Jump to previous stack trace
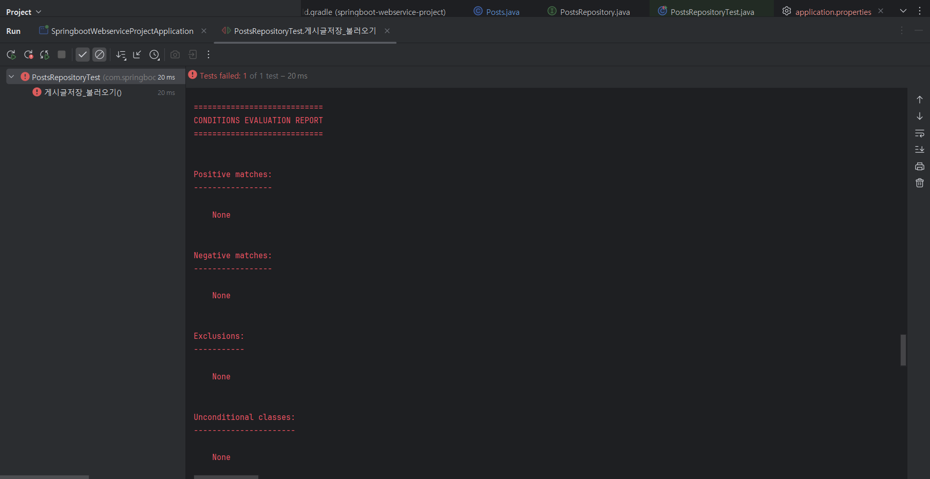Image resolution: width=930 pixels, height=479 pixels. point(920,100)
